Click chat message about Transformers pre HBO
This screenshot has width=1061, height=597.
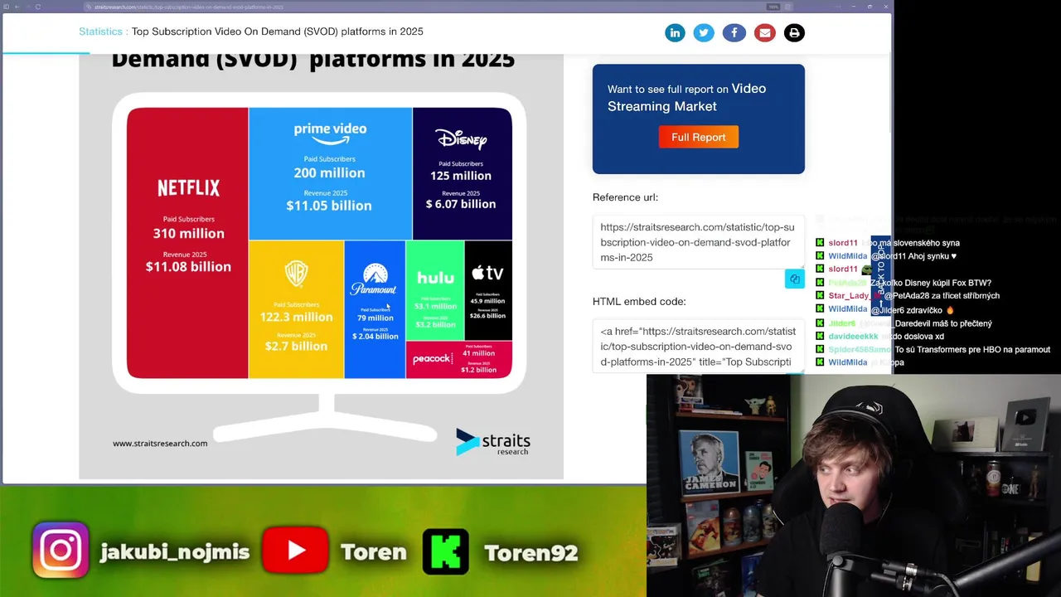[972, 349]
